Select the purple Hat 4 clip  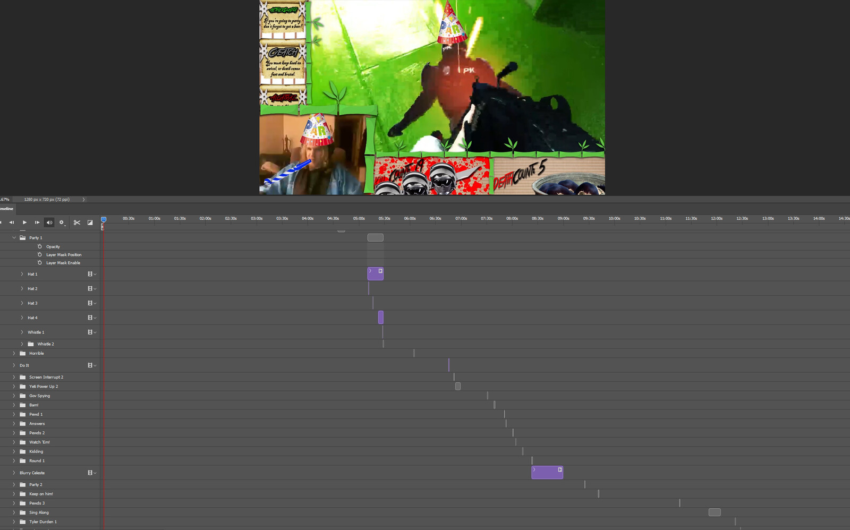381,318
